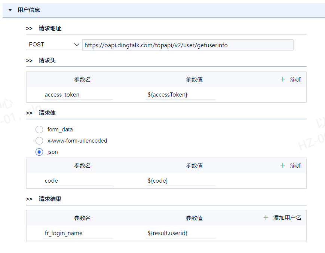Click the plus icon in 请求体 table
The width and height of the screenshot is (325, 253).
282,165
